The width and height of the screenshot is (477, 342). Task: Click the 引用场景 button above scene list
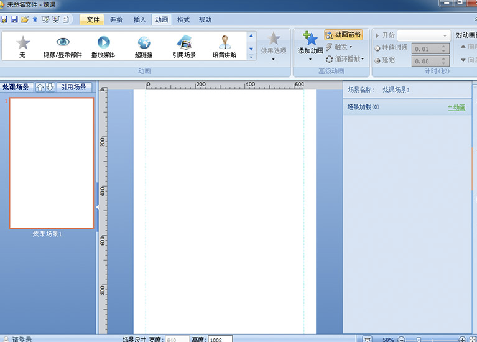click(x=74, y=87)
